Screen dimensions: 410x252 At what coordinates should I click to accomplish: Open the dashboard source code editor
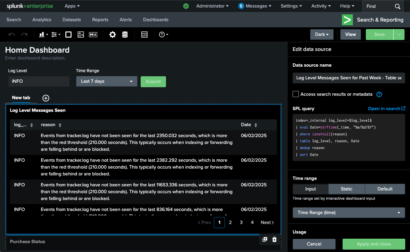(x=144, y=35)
